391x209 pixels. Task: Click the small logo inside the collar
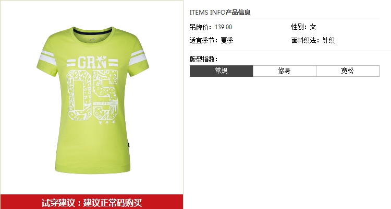(92, 39)
